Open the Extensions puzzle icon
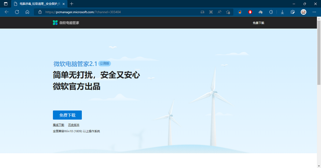321x168 pixels. click(271, 12)
